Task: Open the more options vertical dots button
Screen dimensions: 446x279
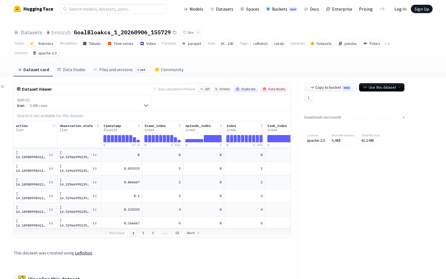Action: pos(309,98)
